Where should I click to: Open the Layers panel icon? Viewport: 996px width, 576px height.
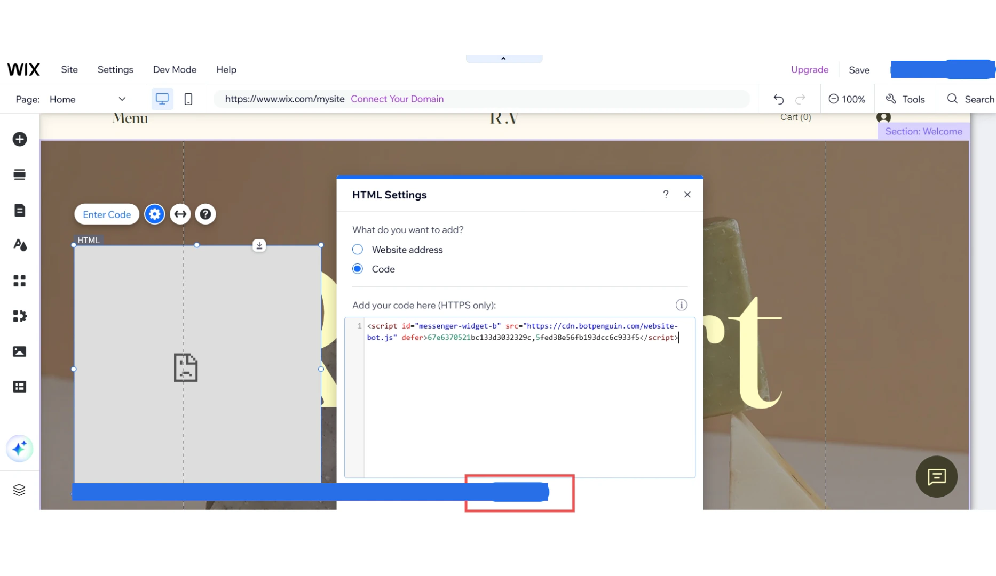pos(19,490)
